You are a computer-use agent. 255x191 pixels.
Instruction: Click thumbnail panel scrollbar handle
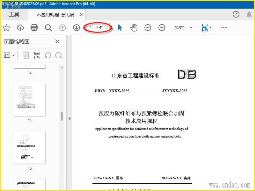click(62, 116)
